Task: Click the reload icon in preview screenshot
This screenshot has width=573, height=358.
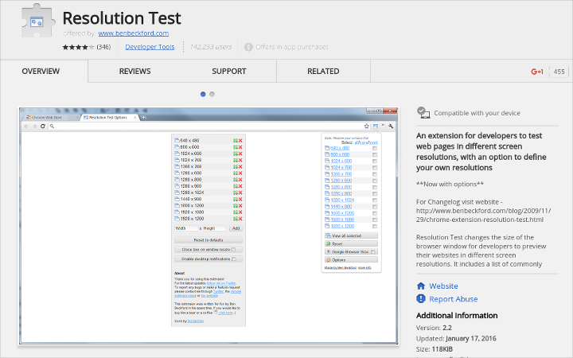Action: click(x=43, y=126)
